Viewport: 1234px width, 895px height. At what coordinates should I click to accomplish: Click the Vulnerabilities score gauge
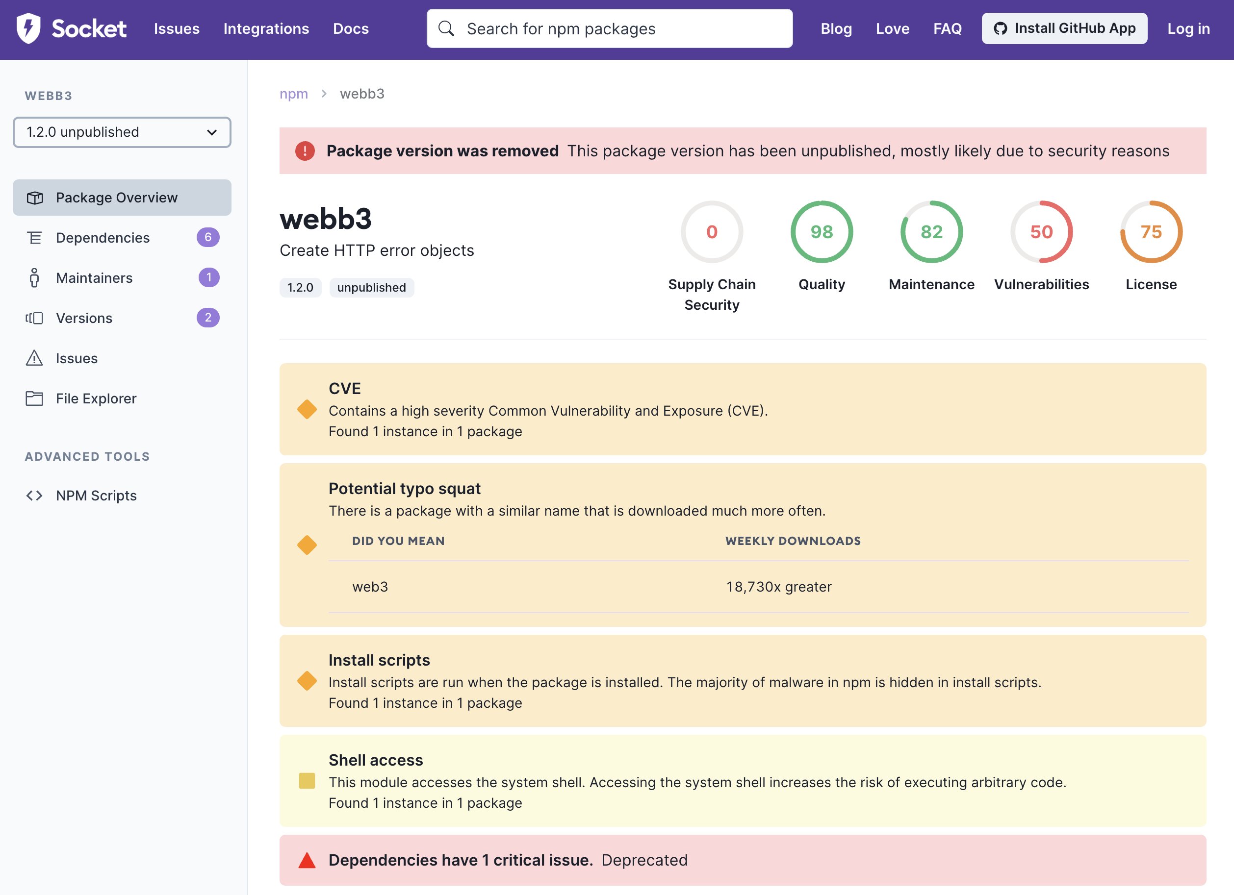pyautogui.click(x=1041, y=232)
